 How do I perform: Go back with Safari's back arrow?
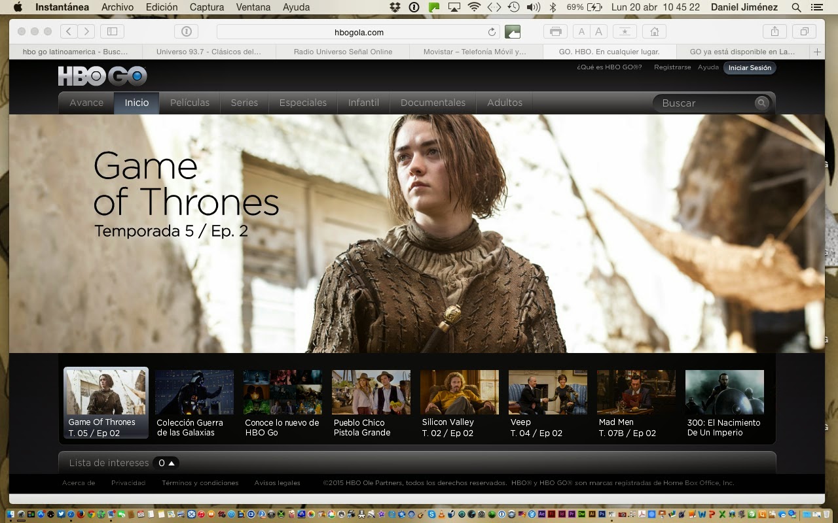coord(69,31)
